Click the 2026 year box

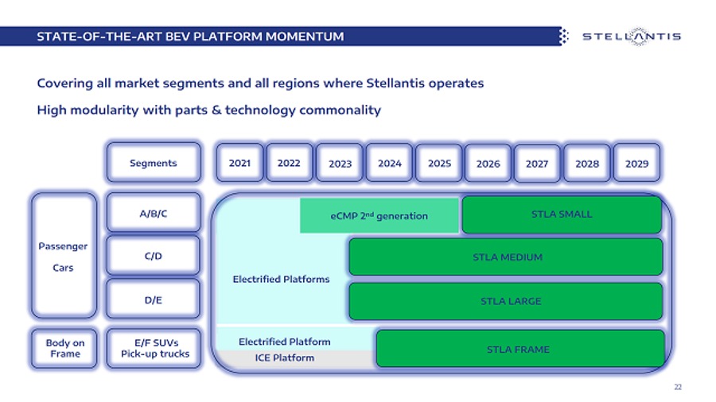tap(488, 164)
